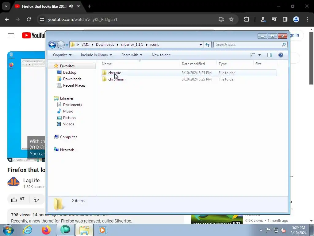Click the browser address bar URL
The width and height of the screenshot is (314, 236).
(82, 19)
